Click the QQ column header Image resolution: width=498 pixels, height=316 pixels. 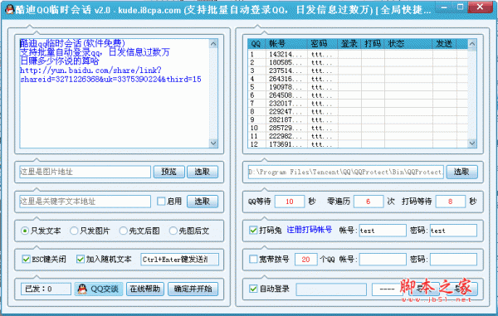coord(256,44)
